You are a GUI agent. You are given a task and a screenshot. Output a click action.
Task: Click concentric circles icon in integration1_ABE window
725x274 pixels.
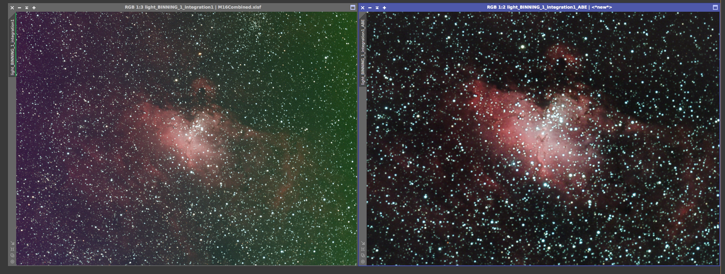363,262
